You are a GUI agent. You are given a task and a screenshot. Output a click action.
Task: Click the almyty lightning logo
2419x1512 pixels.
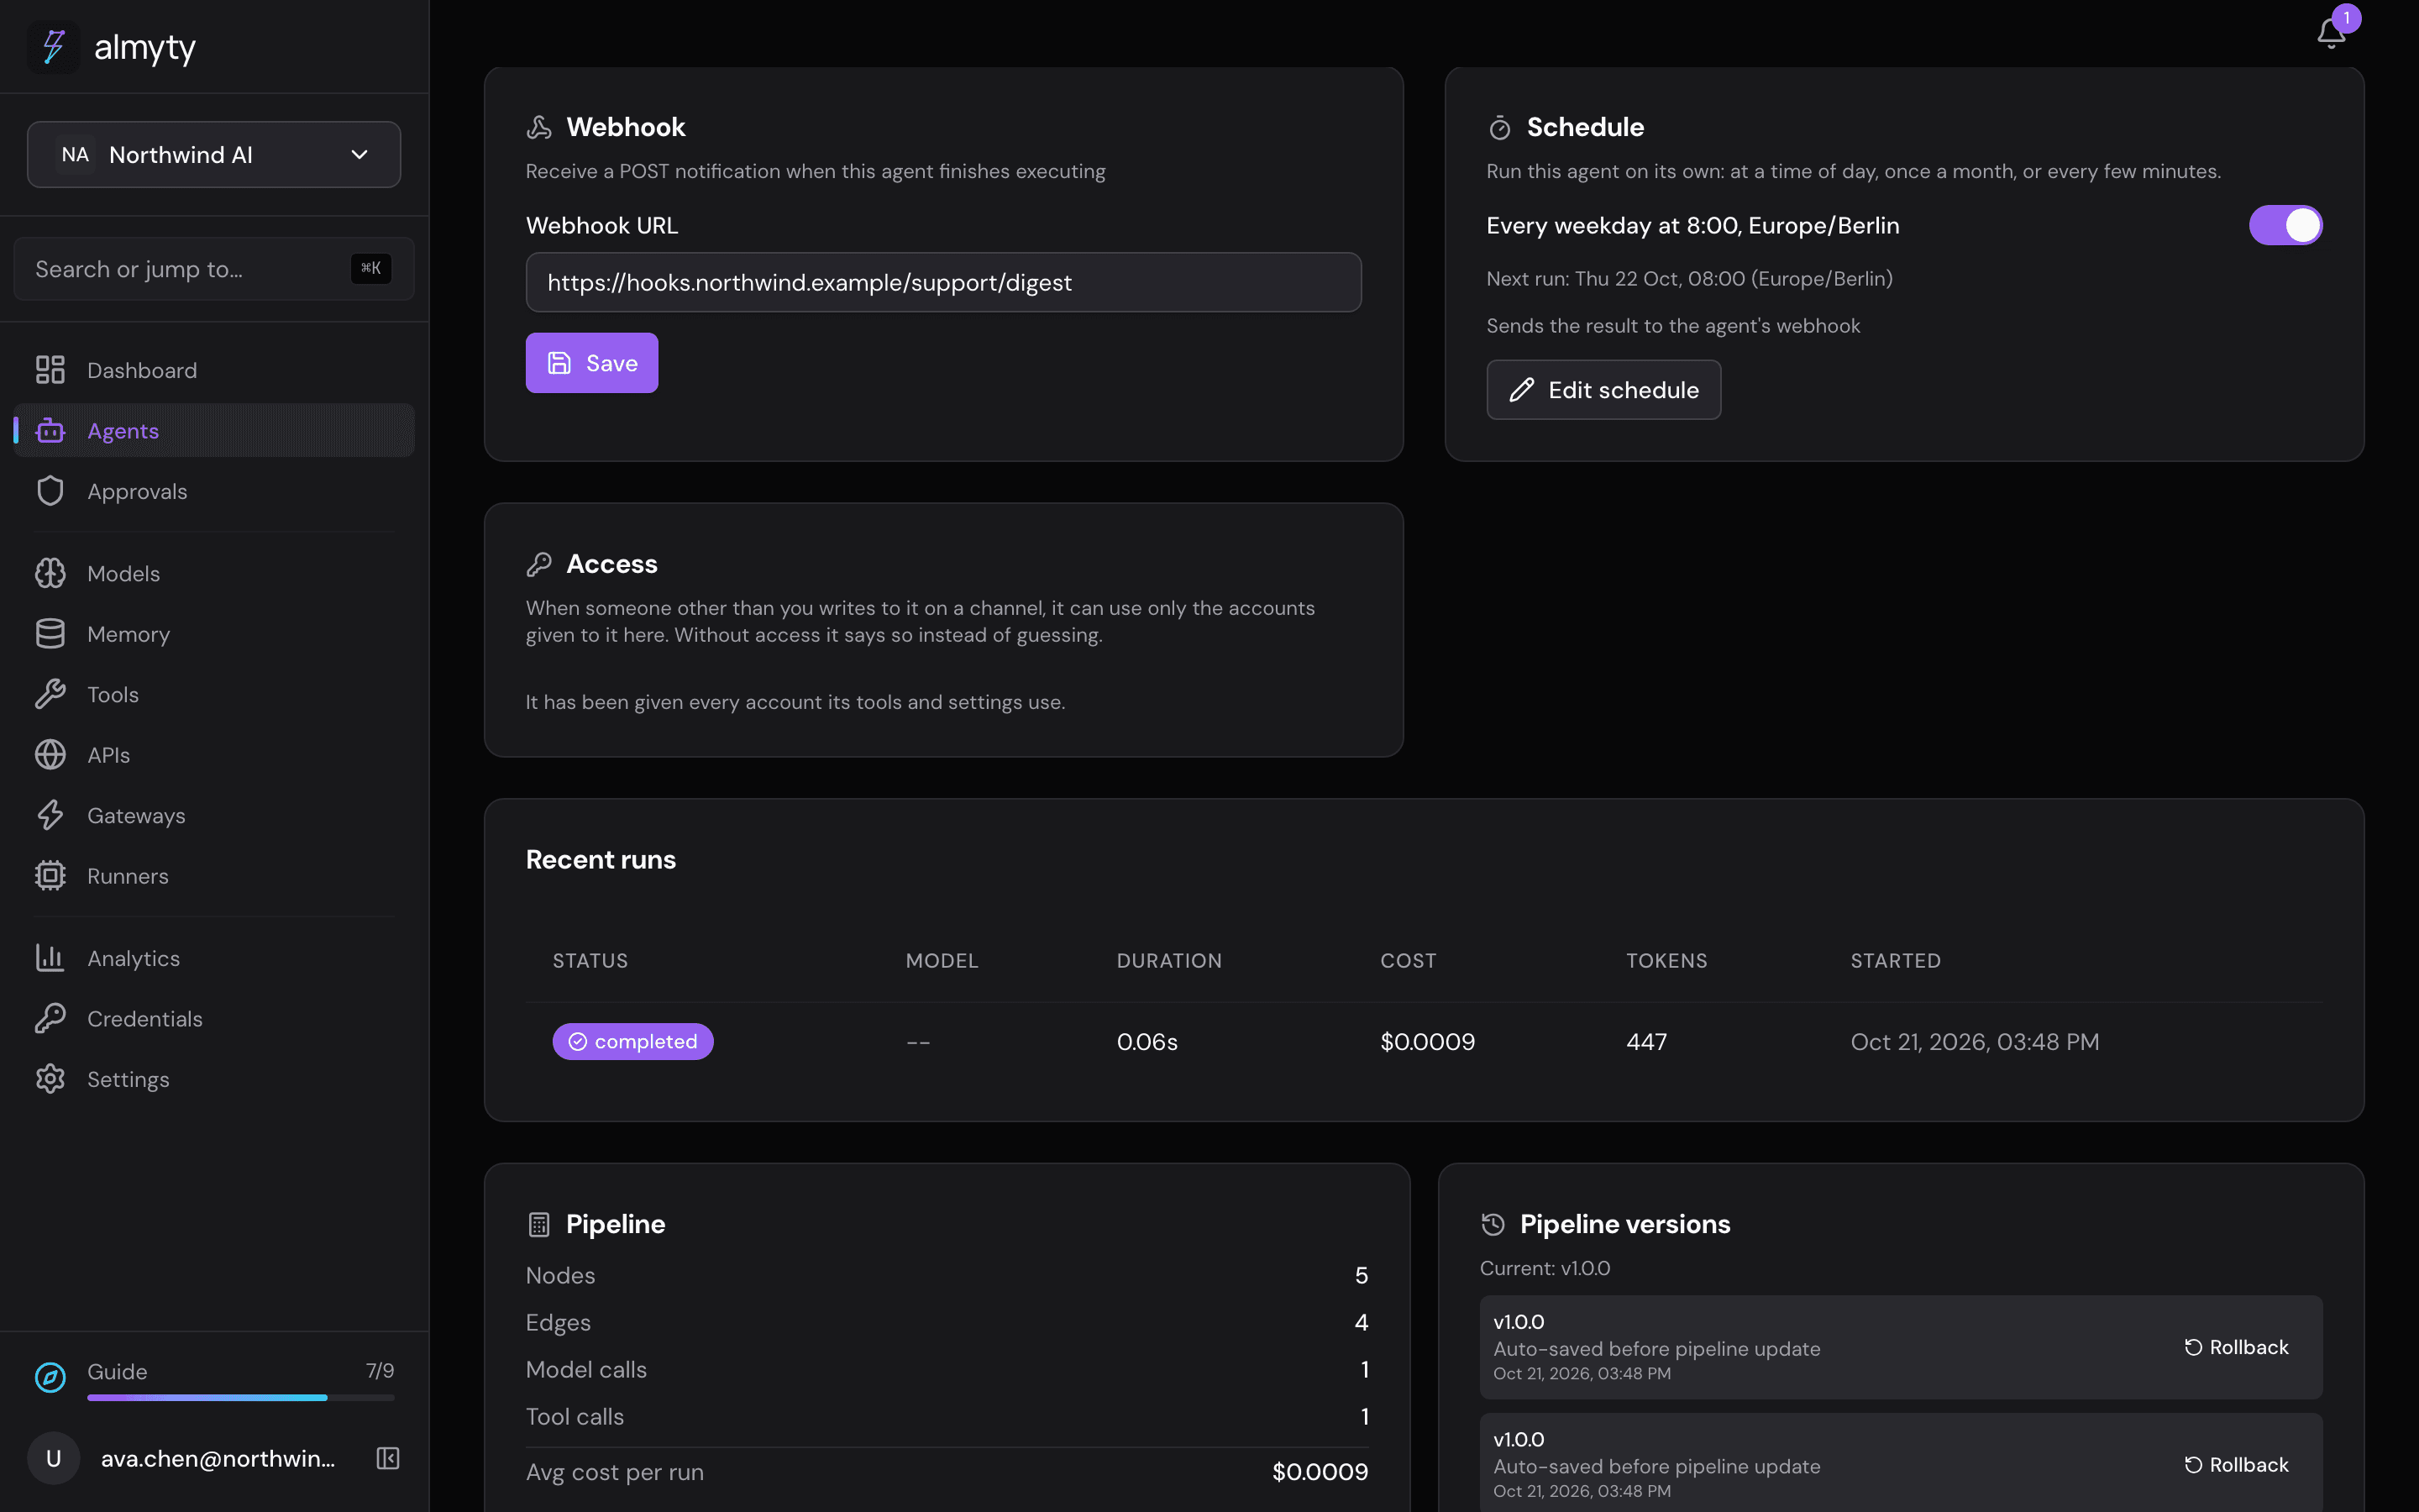(53, 47)
